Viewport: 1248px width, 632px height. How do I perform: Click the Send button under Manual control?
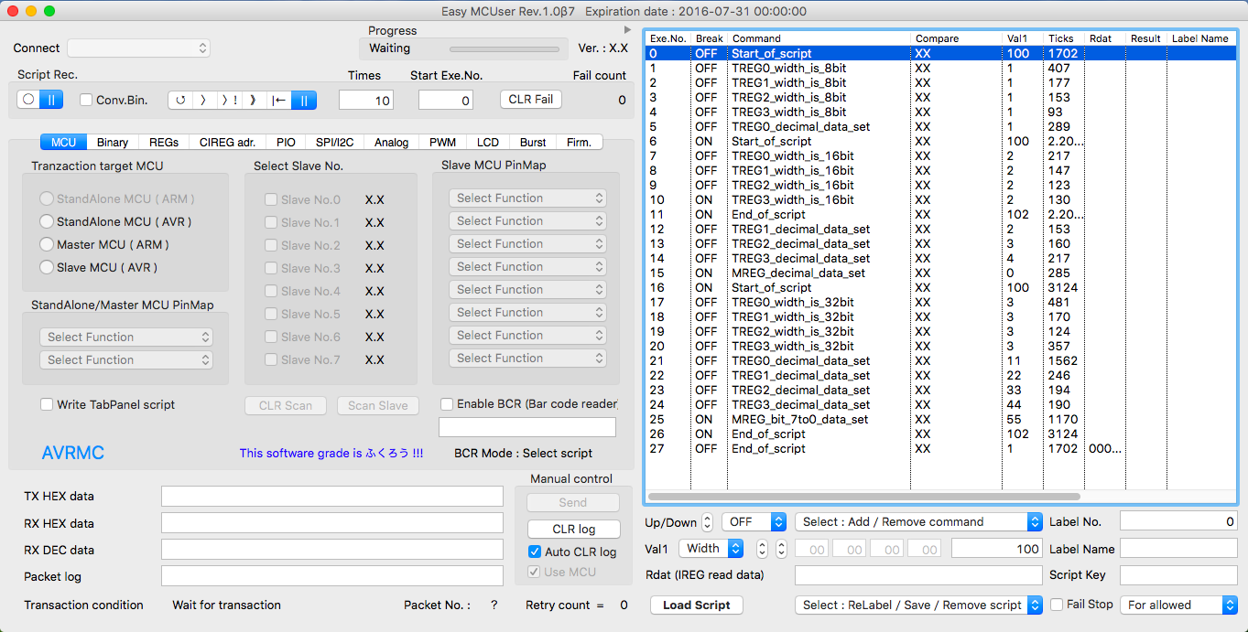(x=573, y=502)
